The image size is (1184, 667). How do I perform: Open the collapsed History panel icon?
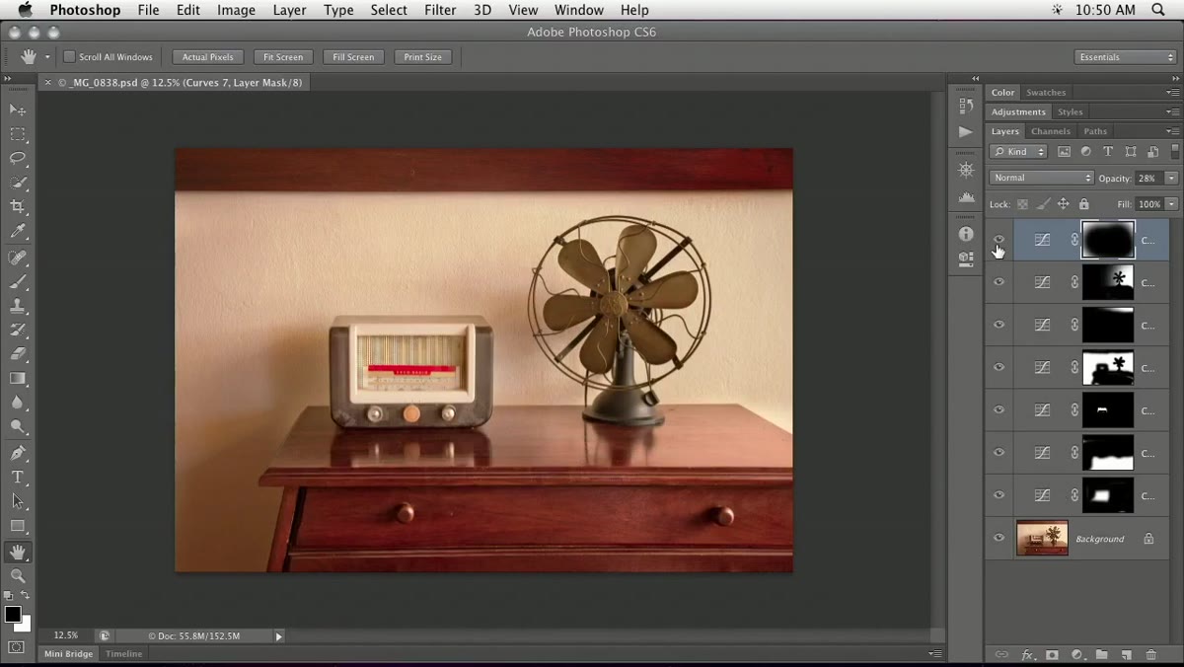coord(966,106)
